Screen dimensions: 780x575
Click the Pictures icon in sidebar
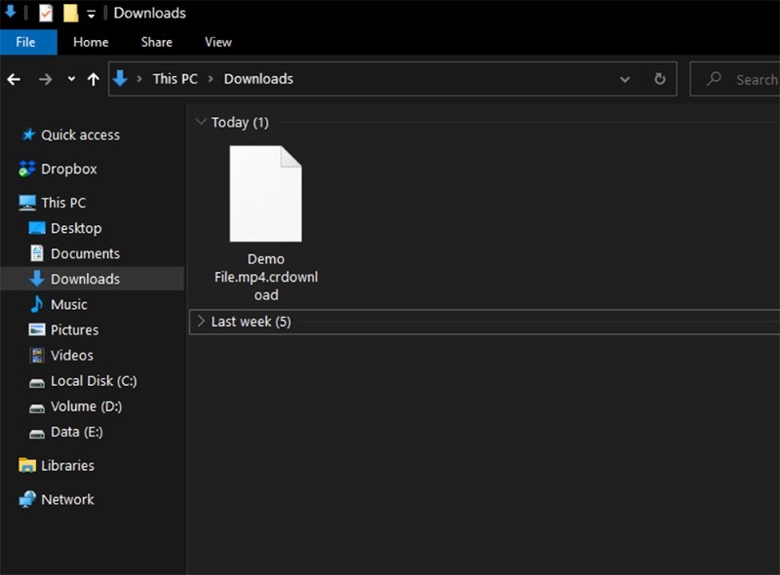pyautogui.click(x=37, y=329)
